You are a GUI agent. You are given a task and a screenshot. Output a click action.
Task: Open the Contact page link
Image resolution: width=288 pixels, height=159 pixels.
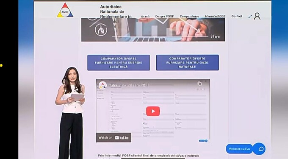click(237, 16)
